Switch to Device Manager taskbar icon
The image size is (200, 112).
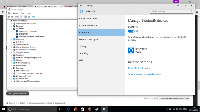click(97, 109)
